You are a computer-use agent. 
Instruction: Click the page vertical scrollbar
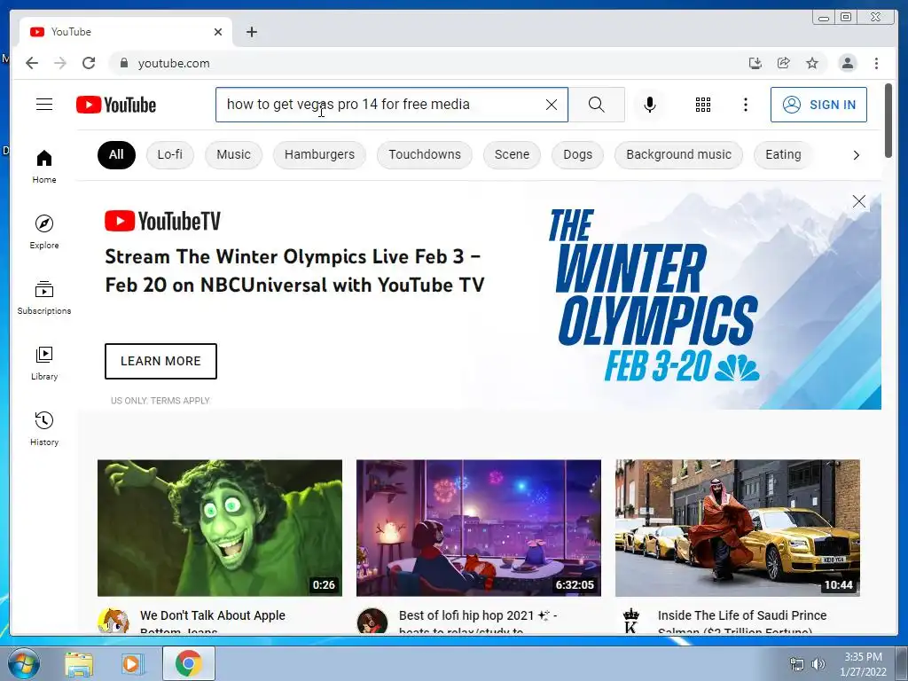pos(888,121)
